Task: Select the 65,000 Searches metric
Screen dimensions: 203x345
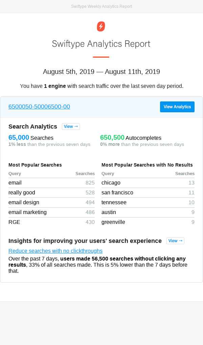Action: click(x=17, y=138)
